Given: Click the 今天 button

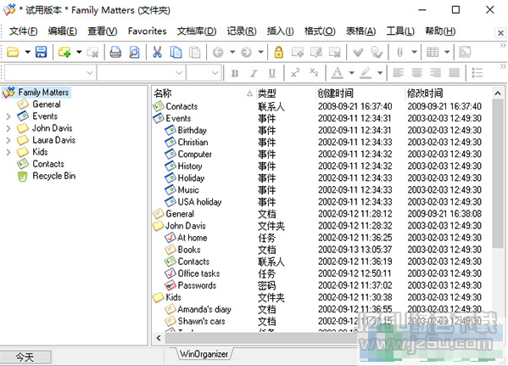Looking at the screenshot, I should 25,358.
